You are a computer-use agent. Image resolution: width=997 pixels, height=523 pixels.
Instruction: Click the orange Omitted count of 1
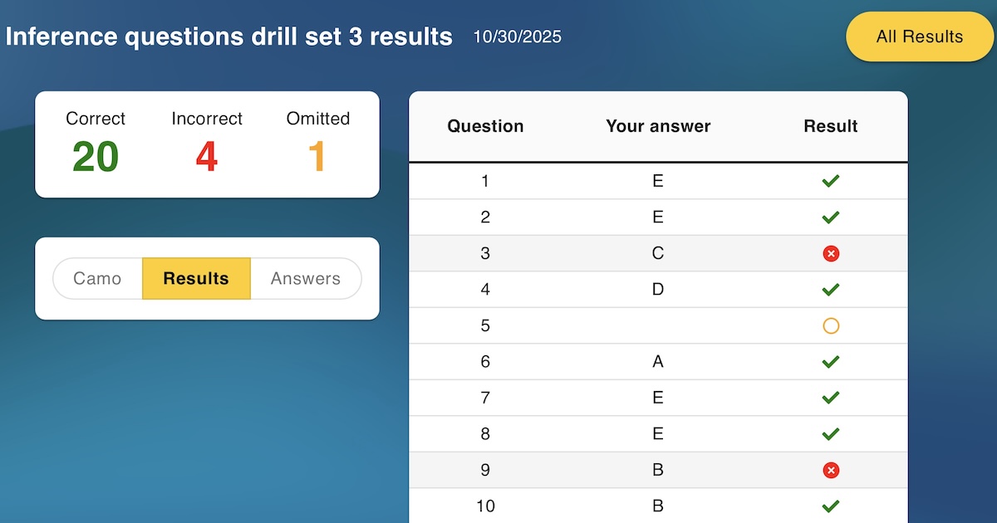[318, 156]
